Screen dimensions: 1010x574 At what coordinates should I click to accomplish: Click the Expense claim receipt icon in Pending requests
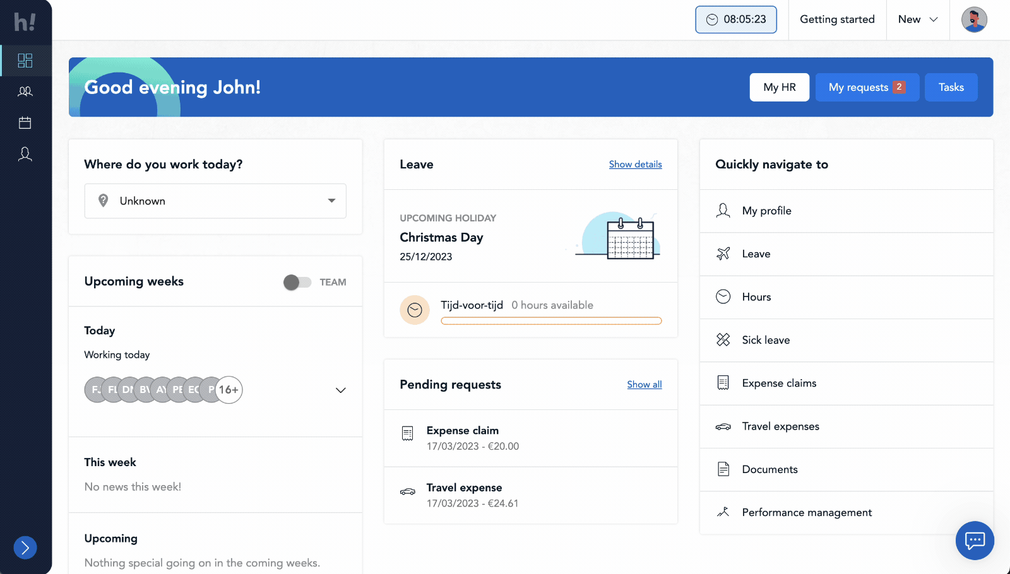pos(408,433)
